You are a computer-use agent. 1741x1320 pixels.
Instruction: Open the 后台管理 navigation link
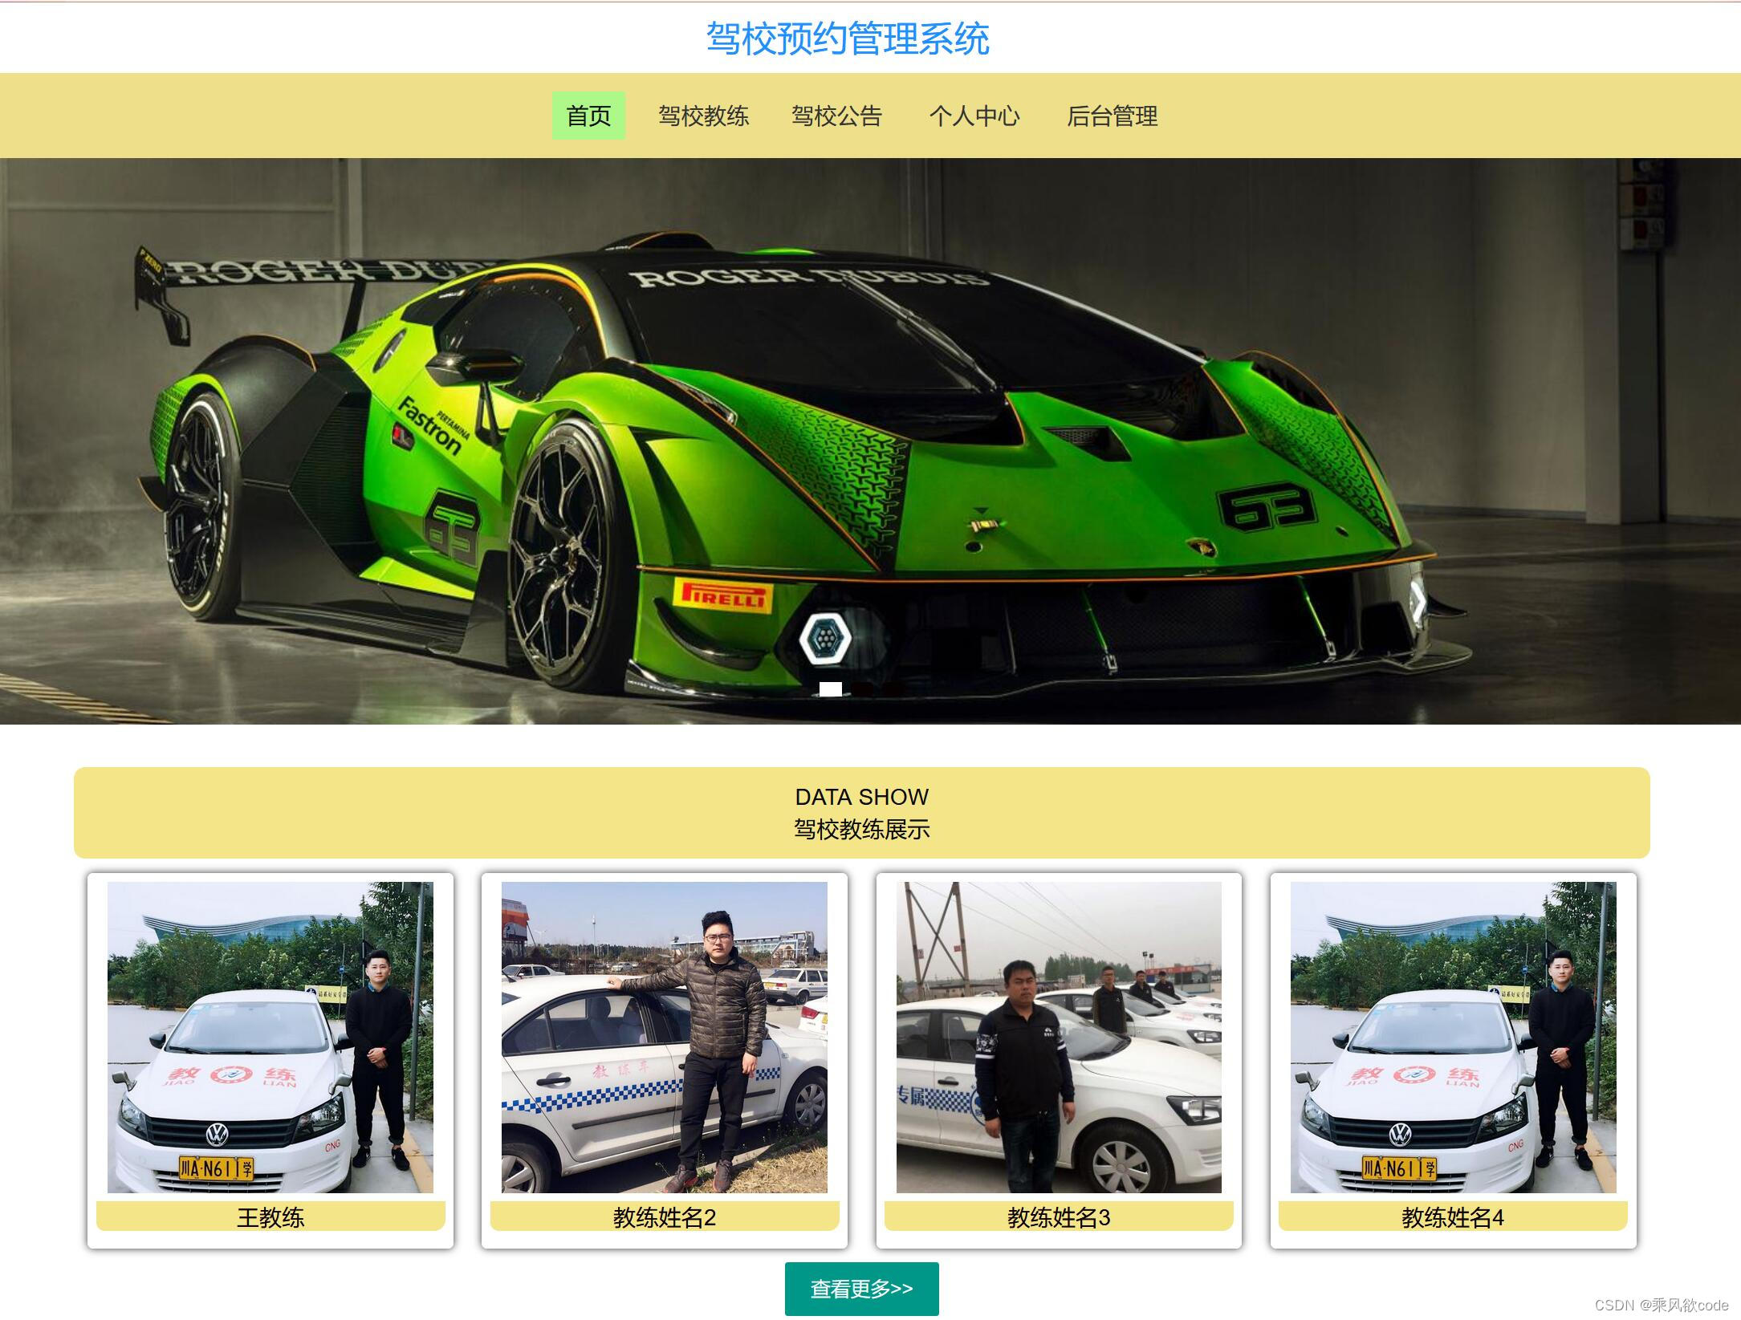click(1112, 116)
